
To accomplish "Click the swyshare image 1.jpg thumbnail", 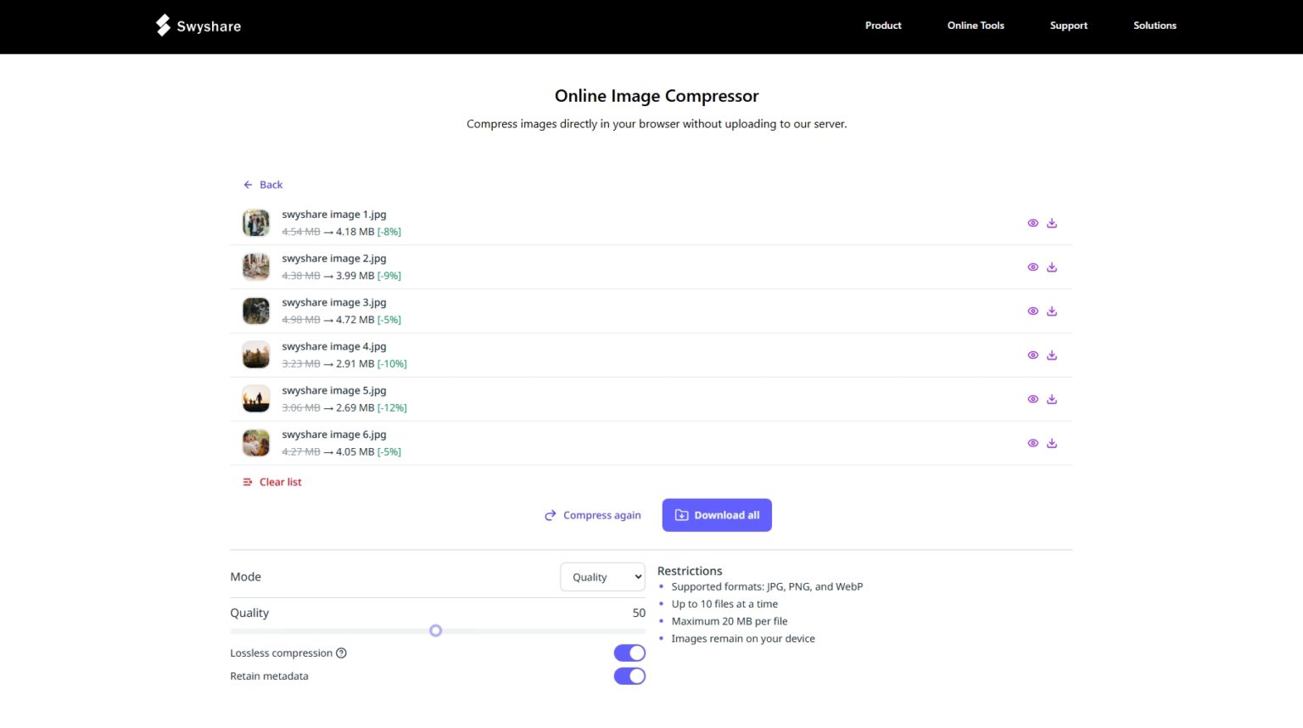I will coord(255,222).
